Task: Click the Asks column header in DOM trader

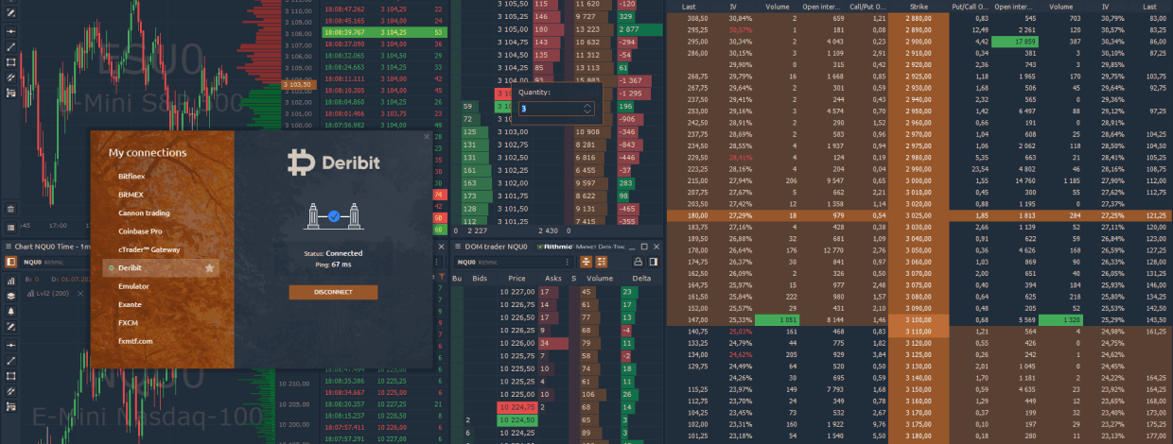Action: pos(553,278)
